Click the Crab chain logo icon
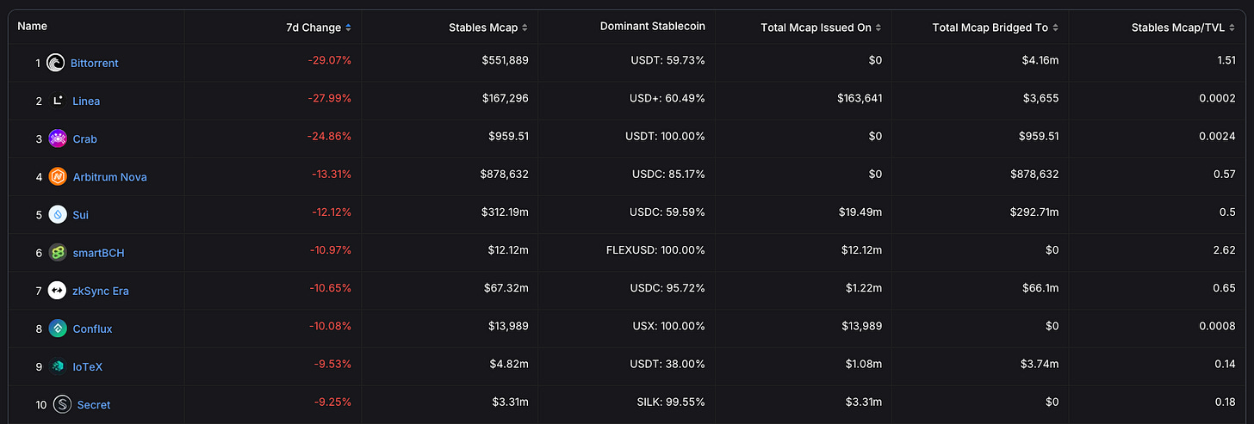1254x424 pixels. pyautogui.click(x=58, y=138)
